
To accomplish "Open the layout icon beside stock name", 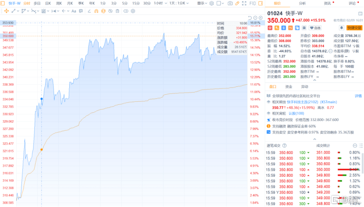I will [x=360, y=14].
